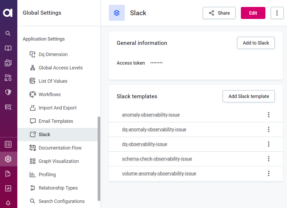Go to Workflows settings
The image size is (287, 208).
tap(50, 95)
